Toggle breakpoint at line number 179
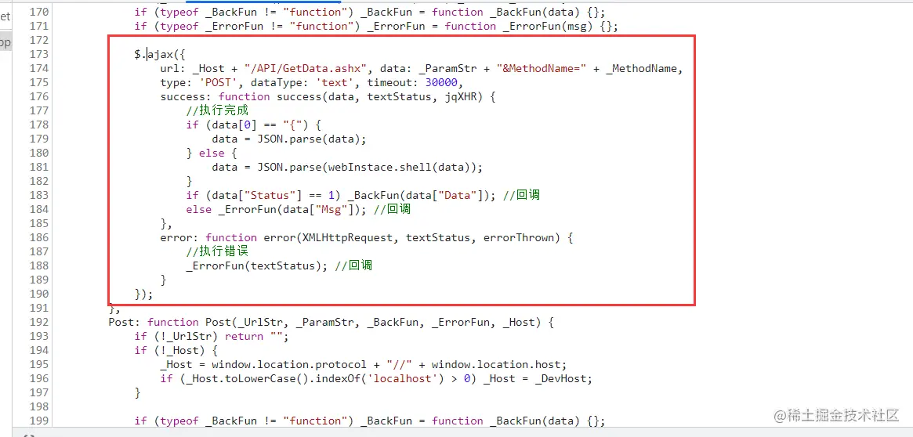This screenshot has height=437, width=913. [x=39, y=139]
